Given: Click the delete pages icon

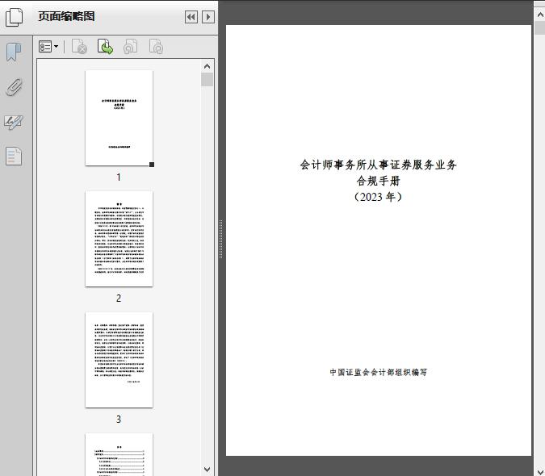Looking at the screenshot, I should pos(79,47).
